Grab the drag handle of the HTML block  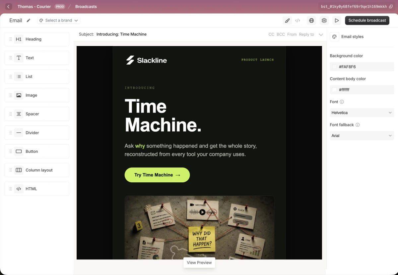10,189
